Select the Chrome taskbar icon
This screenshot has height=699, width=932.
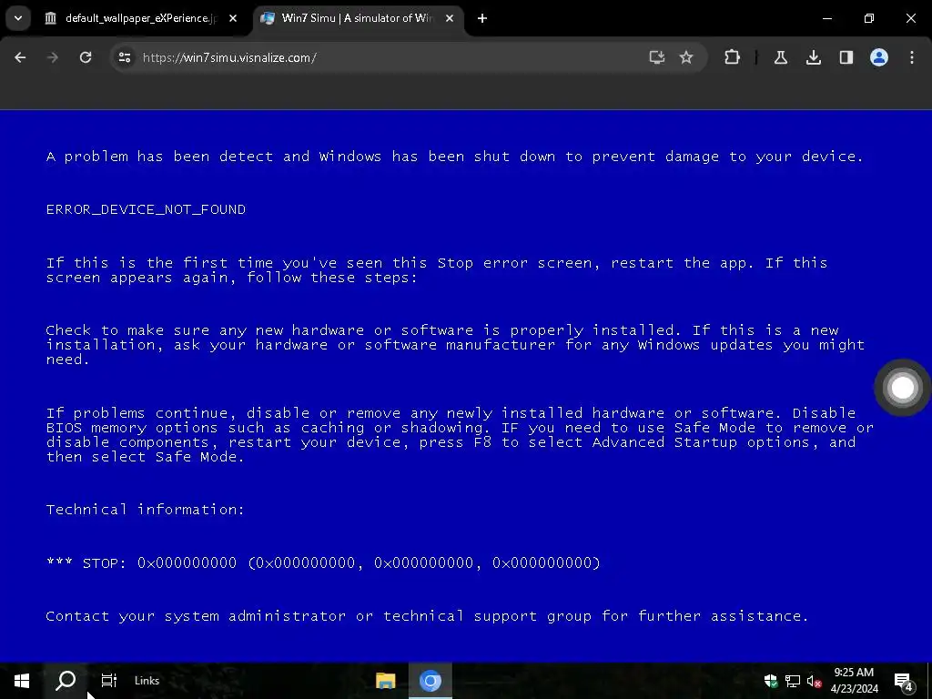(x=431, y=681)
